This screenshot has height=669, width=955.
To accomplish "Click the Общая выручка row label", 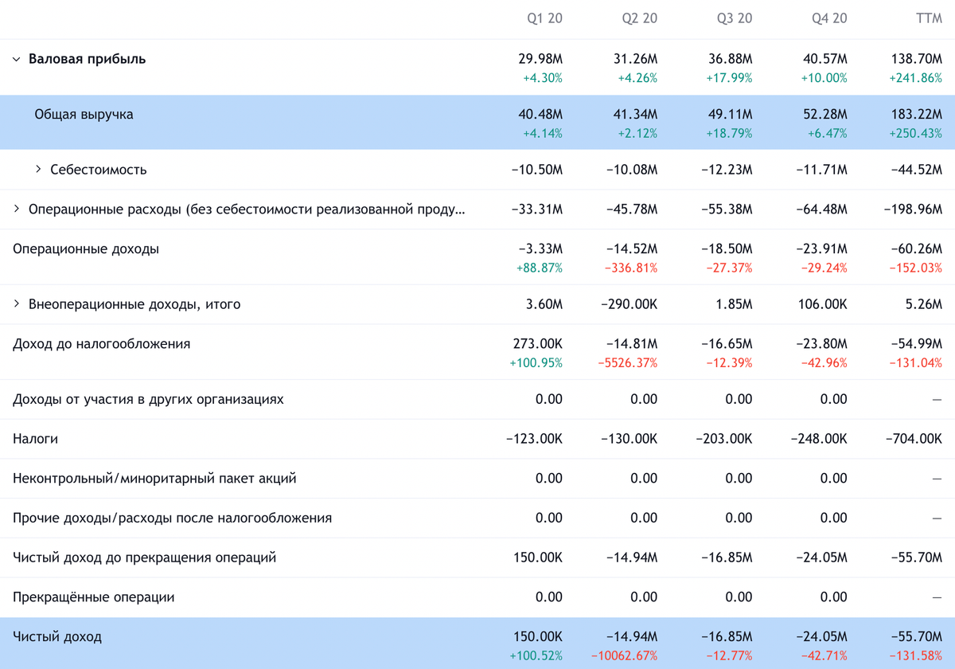I will tap(84, 115).
